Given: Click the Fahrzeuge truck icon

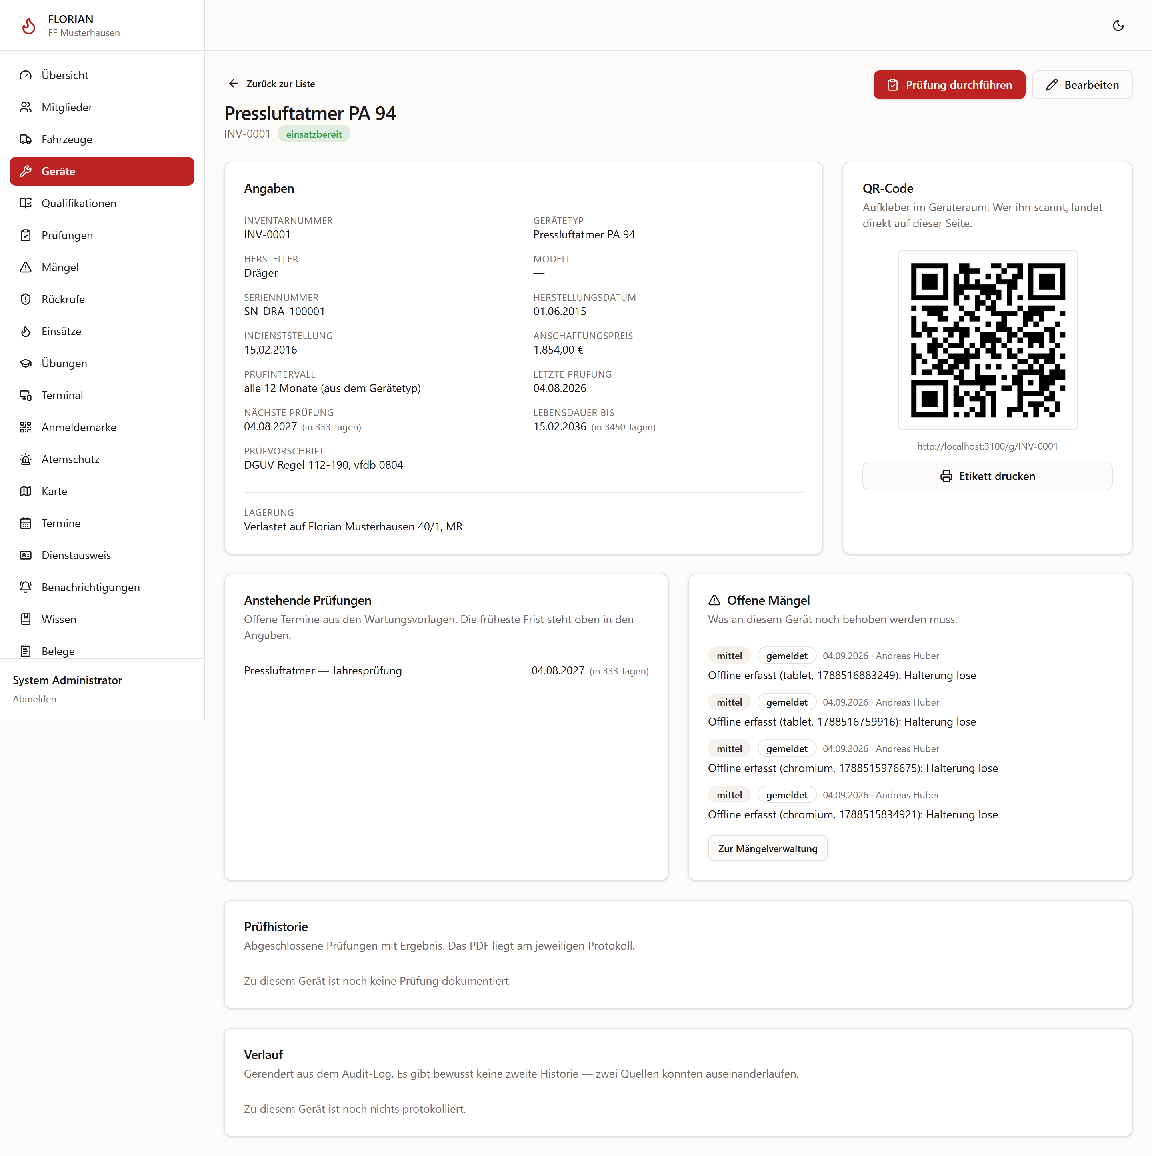Looking at the screenshot, I should coord(26,140).
